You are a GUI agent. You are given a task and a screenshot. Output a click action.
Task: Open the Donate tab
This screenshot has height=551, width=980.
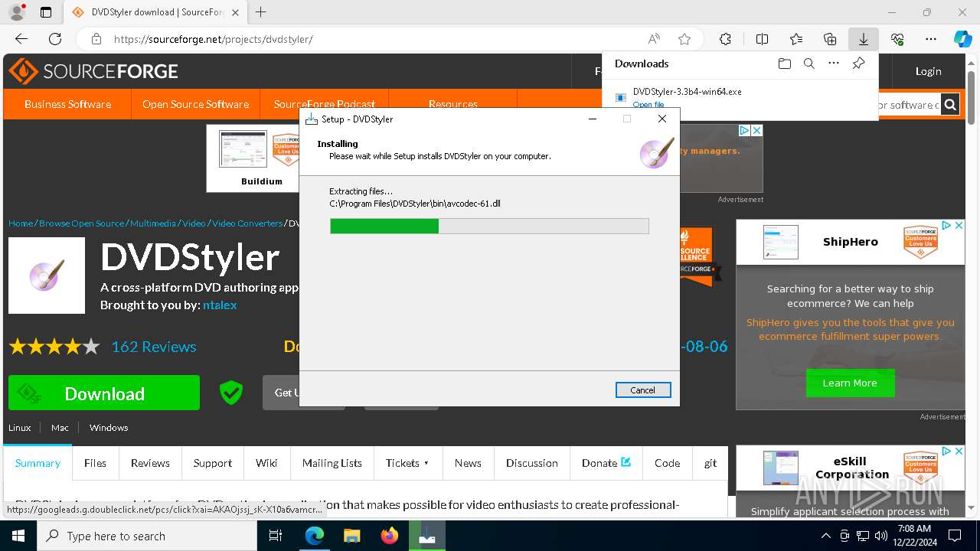pos(606,463)
